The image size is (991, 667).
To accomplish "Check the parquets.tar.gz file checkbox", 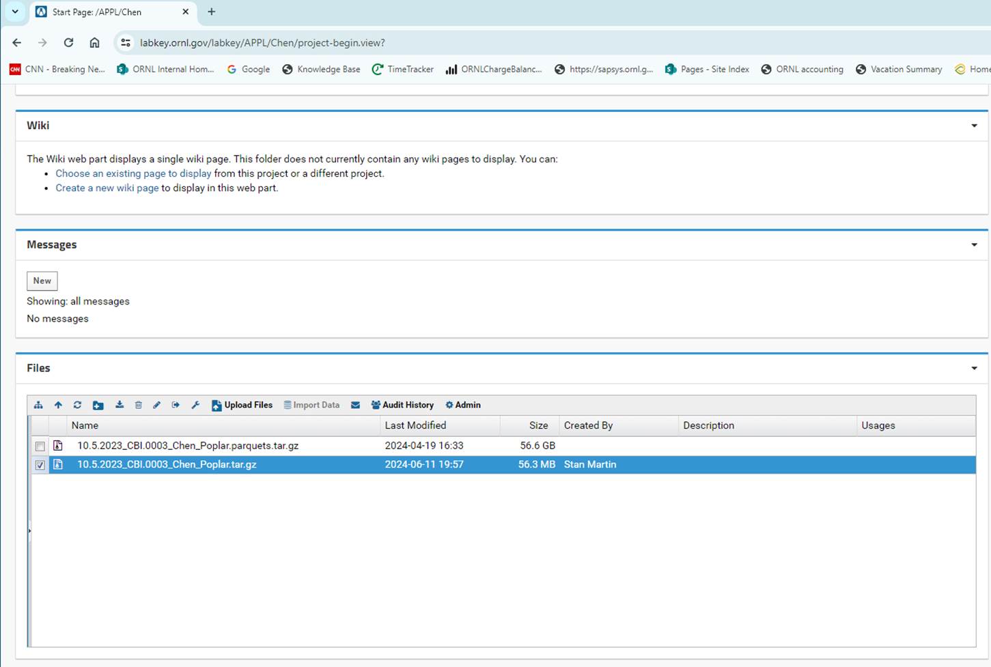I will pos(40,446).
